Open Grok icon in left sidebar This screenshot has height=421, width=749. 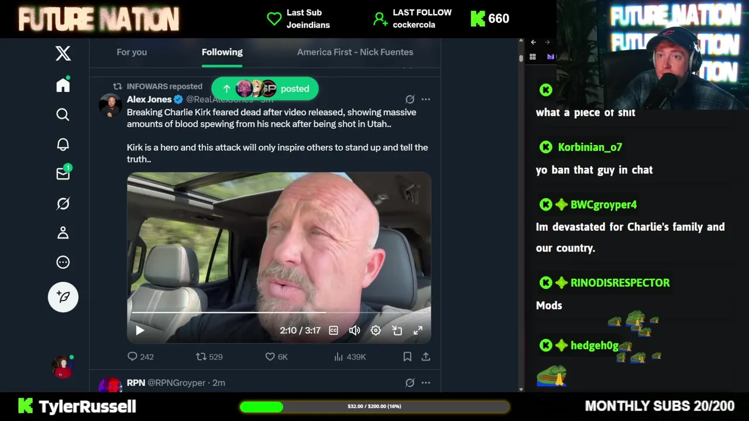[63, 203]
